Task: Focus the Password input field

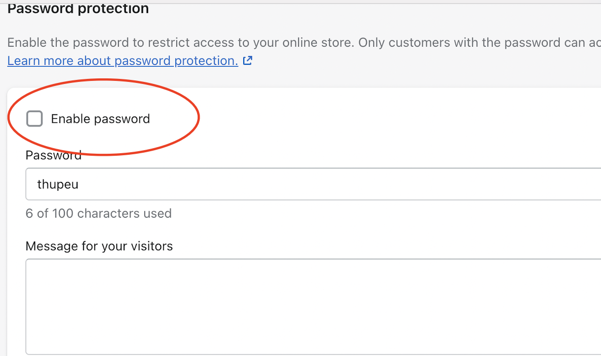Action: [304, 184]
